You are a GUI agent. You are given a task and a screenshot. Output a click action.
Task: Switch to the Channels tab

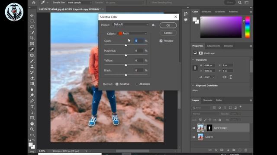point(207,100)
